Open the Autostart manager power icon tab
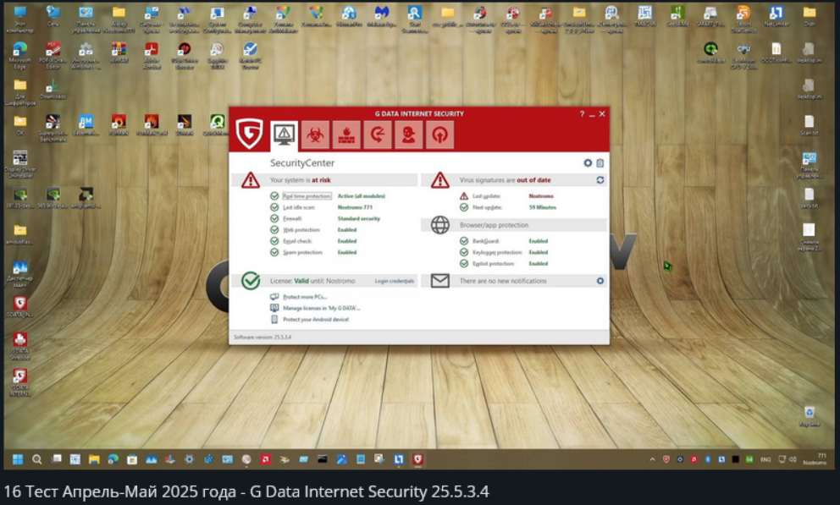The image size is (840, 505). (439, 134)
